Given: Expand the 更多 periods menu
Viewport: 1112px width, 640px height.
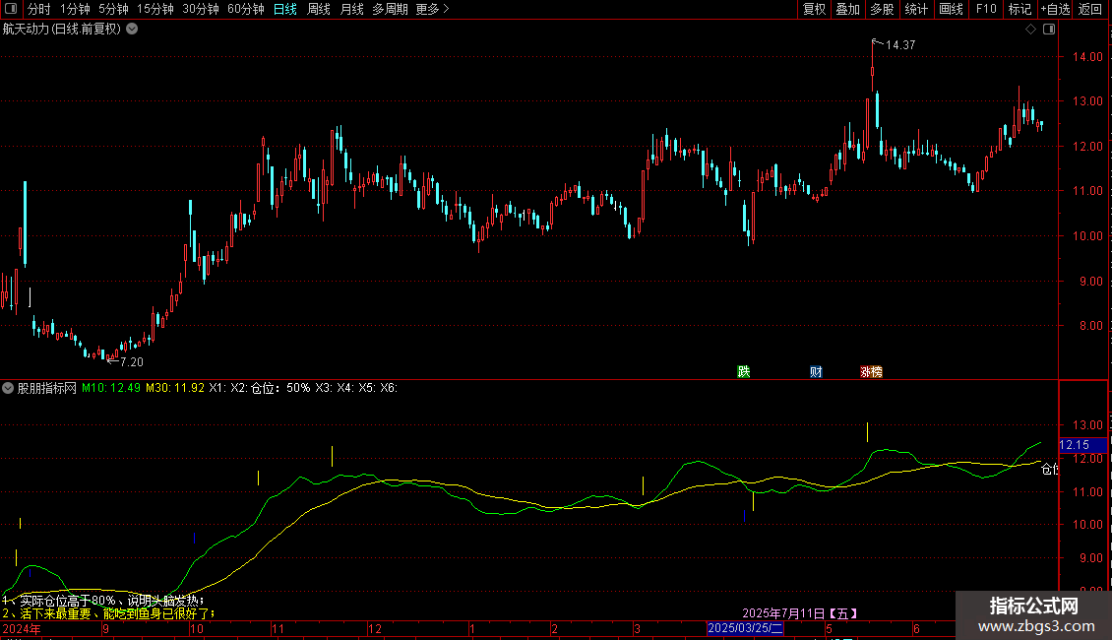Looking at the screenshot, I should coord(432,9).
